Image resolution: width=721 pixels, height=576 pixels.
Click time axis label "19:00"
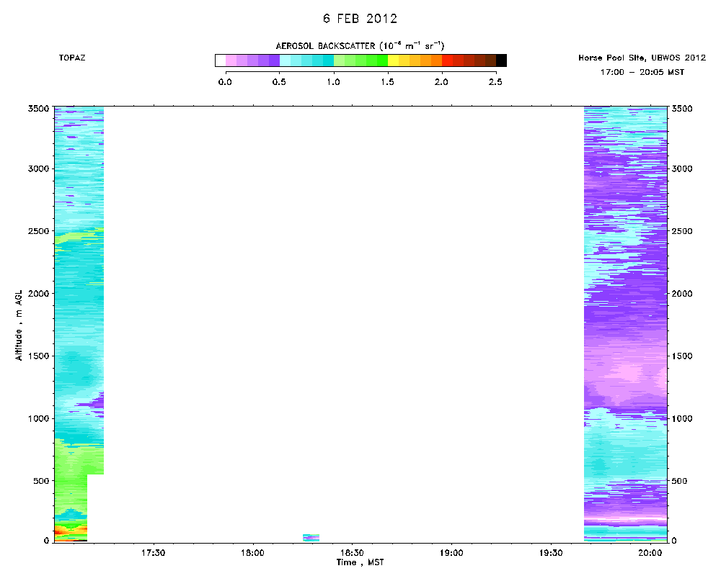[x=451, y=553]
